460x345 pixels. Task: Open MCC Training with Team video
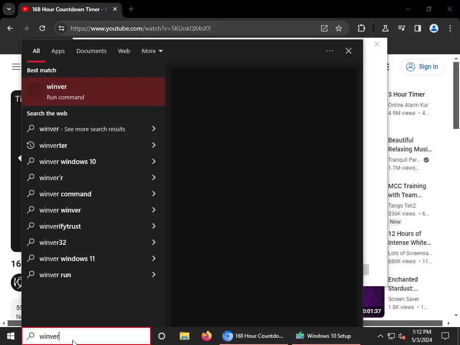pos(407,190)
